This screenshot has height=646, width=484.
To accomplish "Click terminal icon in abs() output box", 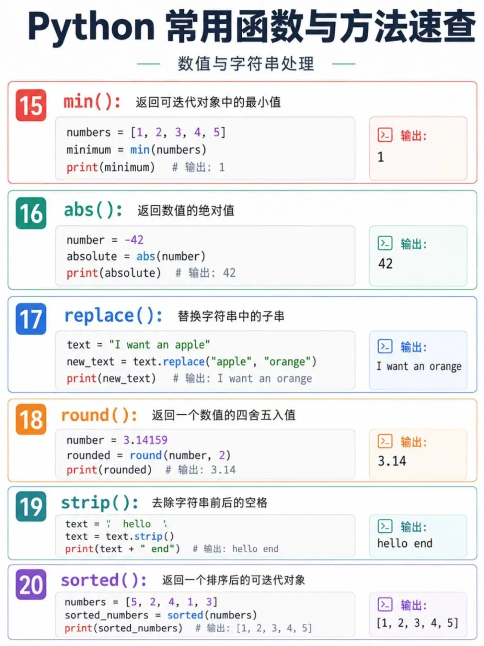I will point(385,243).
